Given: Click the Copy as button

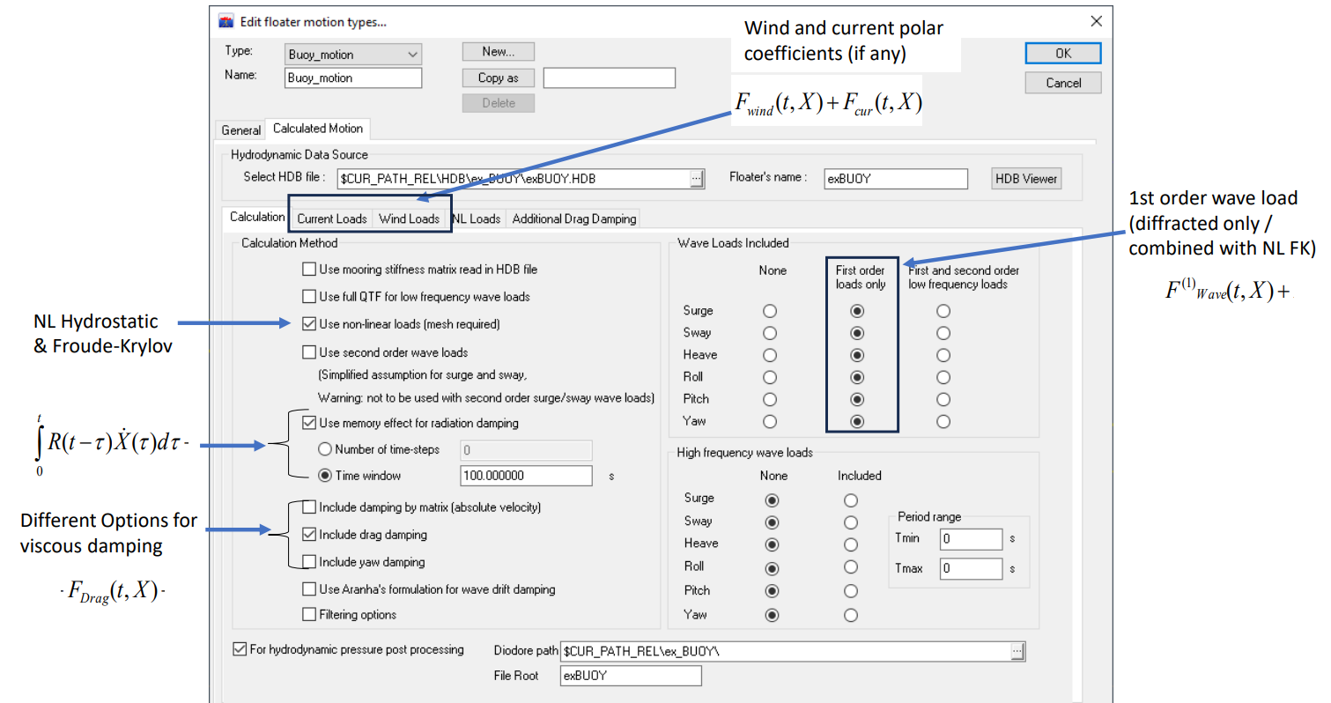Looking at the screenshot, I should pyautogui.click(x=498, y=78).
